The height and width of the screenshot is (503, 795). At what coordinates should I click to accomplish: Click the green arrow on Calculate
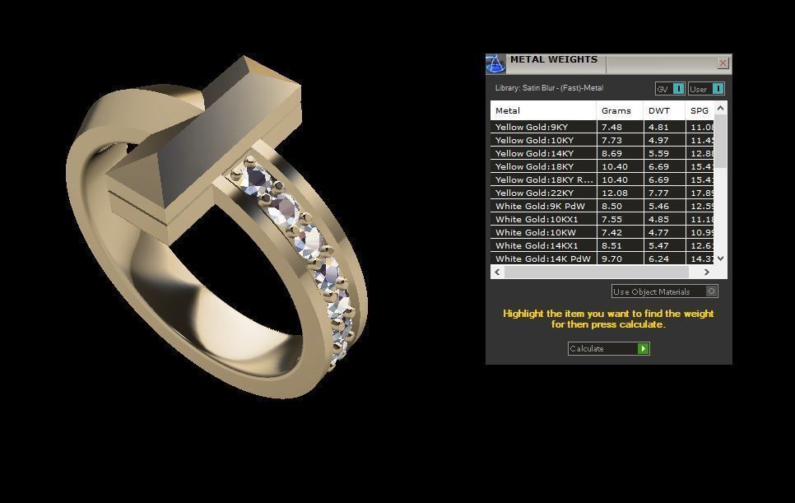pos(643,349)
